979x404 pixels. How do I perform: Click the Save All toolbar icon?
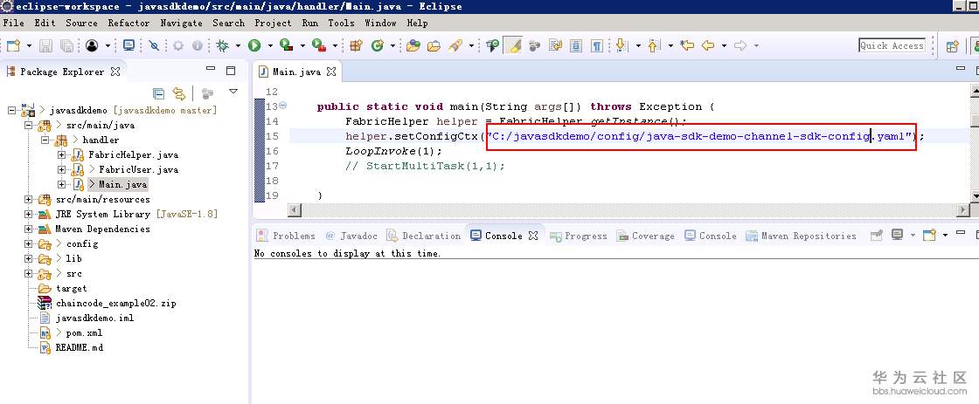coord(66,45)
